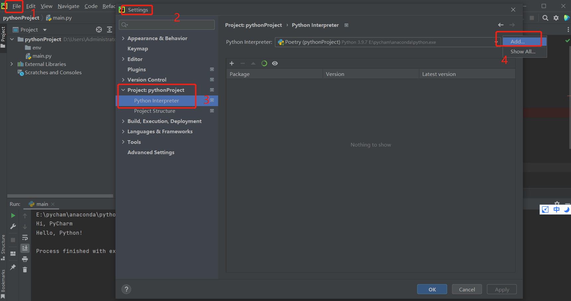Select Plugins in settings list
This screenshot has width=571, height=301.
[x=136, y=69]
